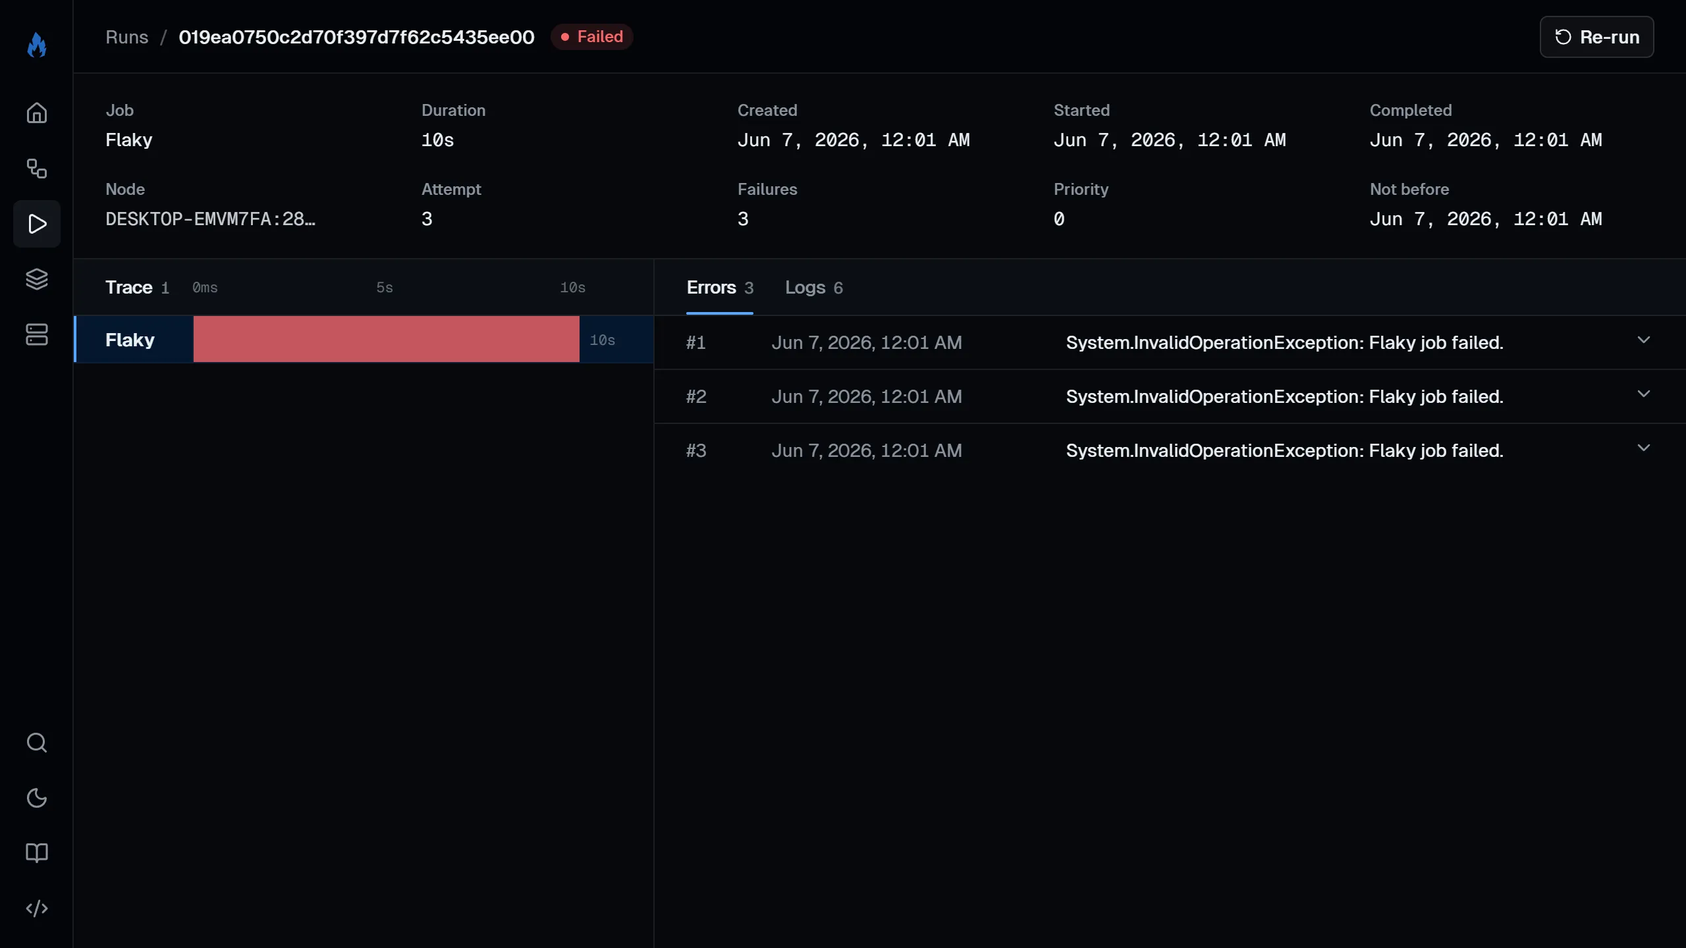This screenshot has width=1686, height=948.
Task: Click the Started date value
Action: tap(1170, 140)
